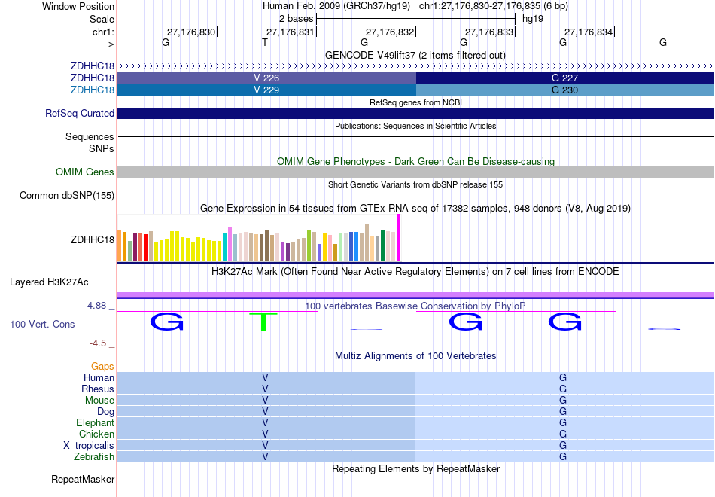The height and width of the screenshot is (497, 715).
Task: Click the Scale track label
Action: [x=102, y=19]
